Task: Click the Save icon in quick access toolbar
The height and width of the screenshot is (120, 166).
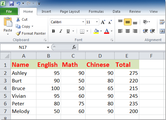Action: [11, 4]
